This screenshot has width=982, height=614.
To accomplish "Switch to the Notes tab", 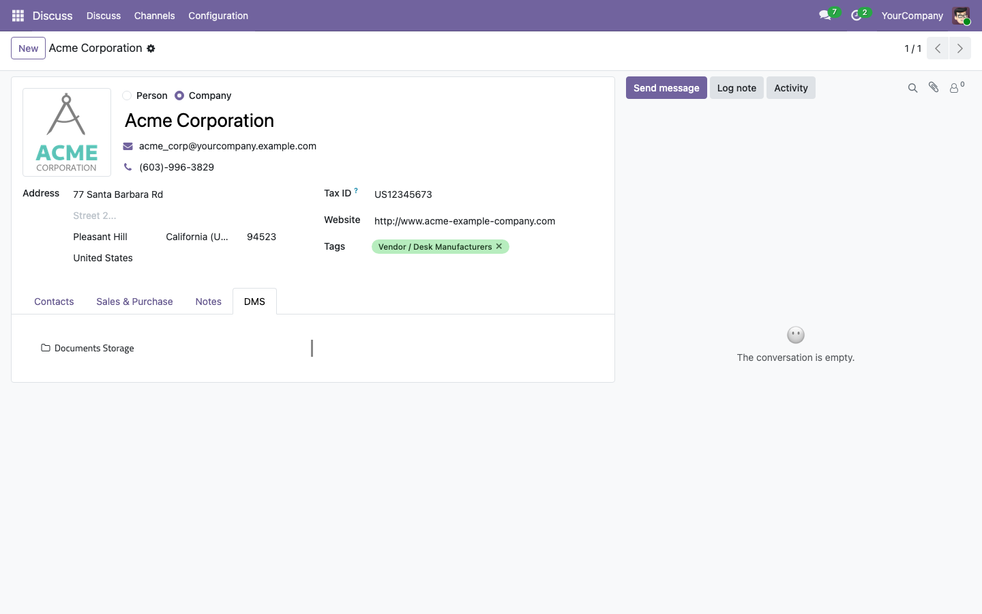I will (208, 302).
